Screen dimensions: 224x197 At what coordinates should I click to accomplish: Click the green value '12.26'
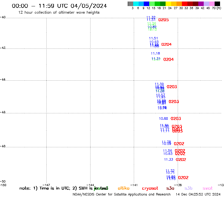click(152, 23)
